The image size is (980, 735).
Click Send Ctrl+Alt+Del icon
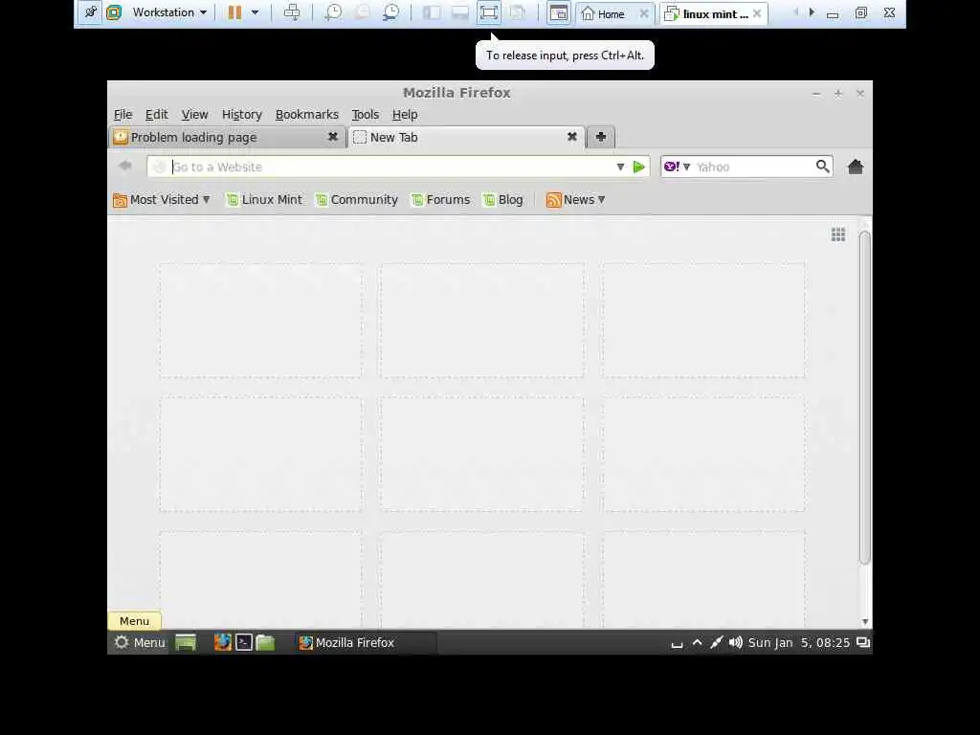292,12
